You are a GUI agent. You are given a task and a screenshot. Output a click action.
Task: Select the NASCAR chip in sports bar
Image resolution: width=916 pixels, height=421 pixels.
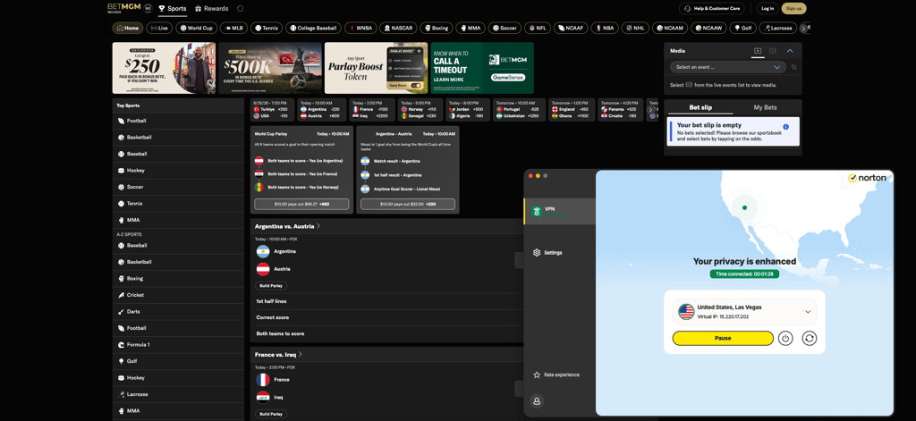(398, 28)
